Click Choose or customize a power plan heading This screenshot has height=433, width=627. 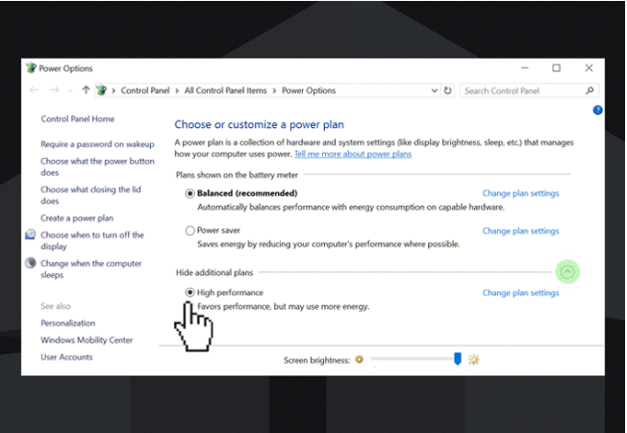pyautogui.click(x=259, y=125)
